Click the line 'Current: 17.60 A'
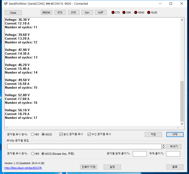This screenshot has width=189, height=174. coord(17,99)
